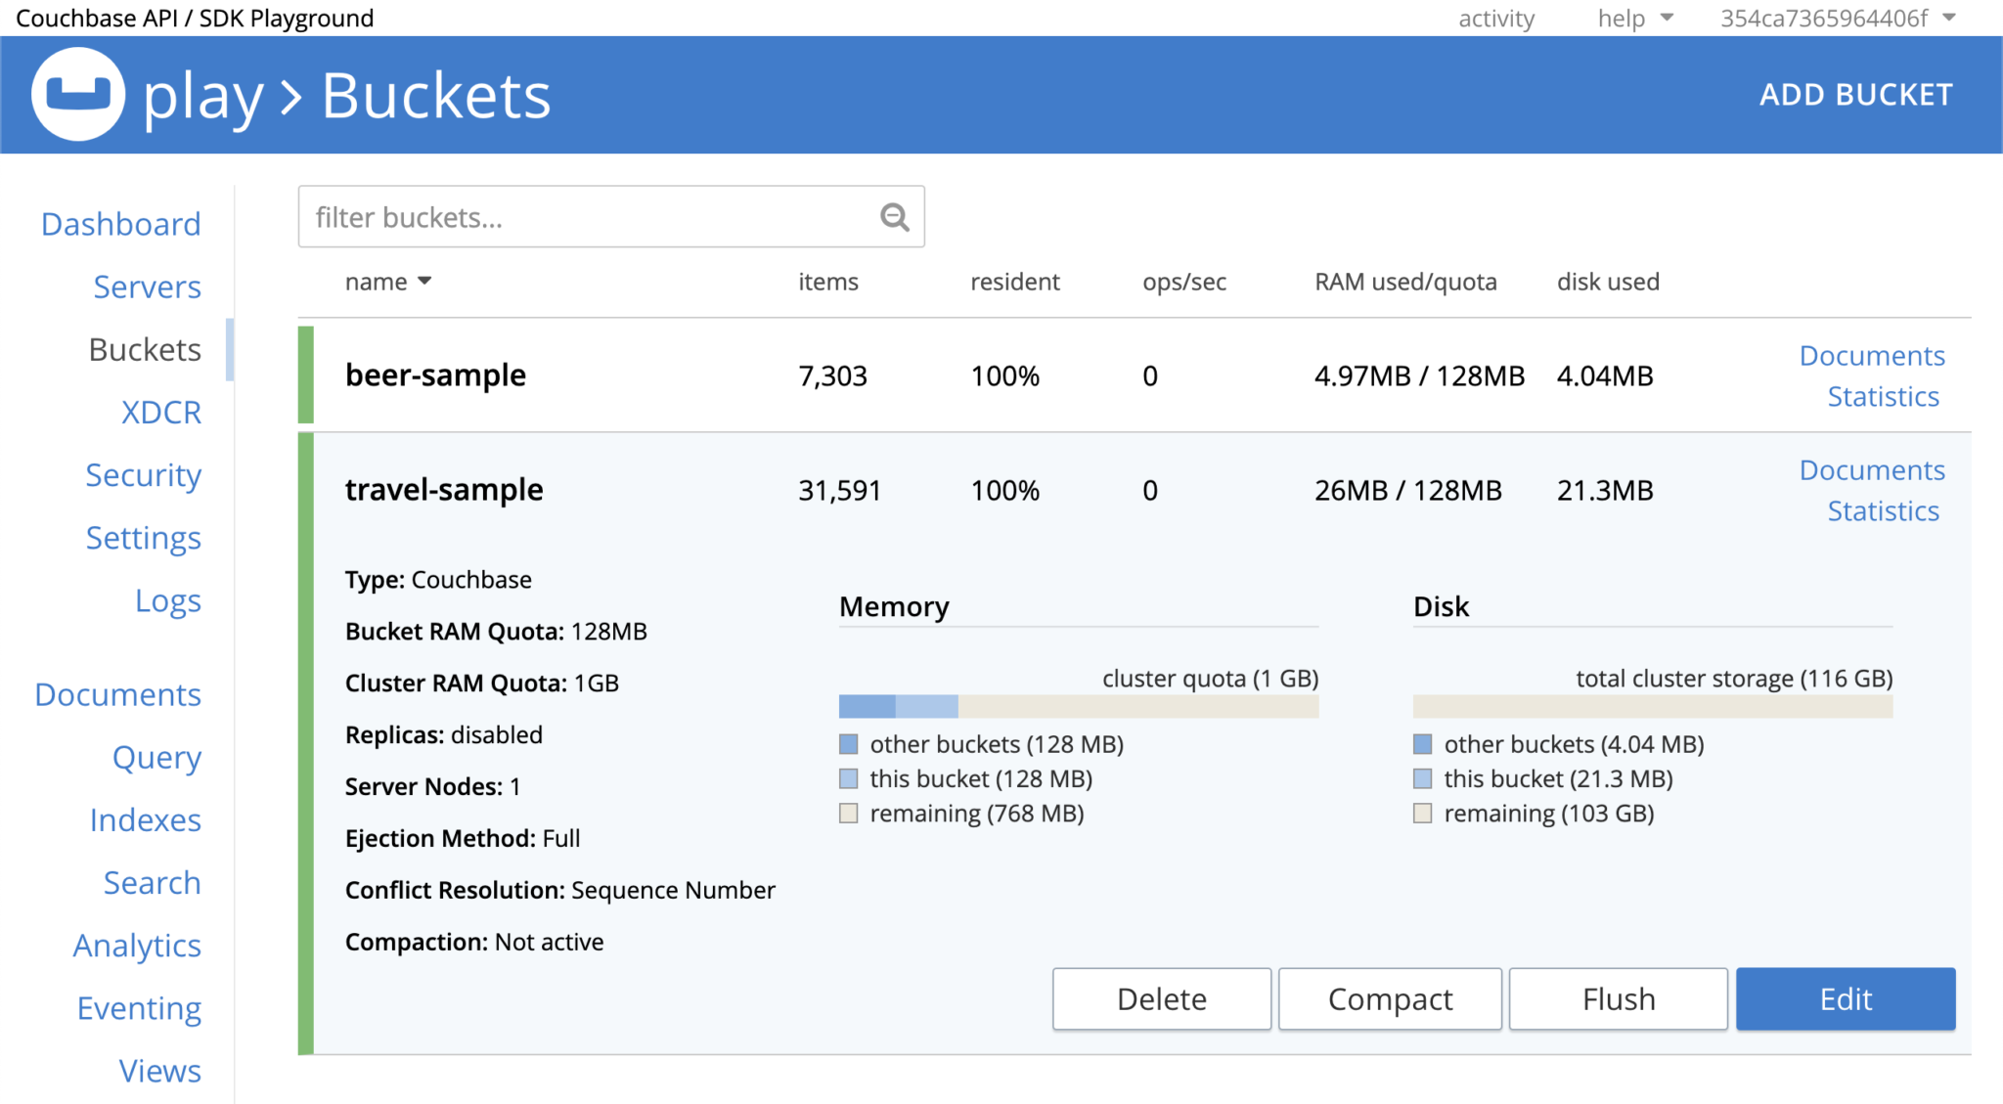Open the Logs section from the sidebar
The image size is (2003, 1104).
pyautogui.click(x=167, y=599)
